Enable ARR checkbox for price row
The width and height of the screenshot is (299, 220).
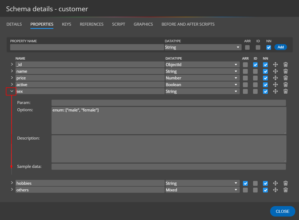[x=245, y=78]
